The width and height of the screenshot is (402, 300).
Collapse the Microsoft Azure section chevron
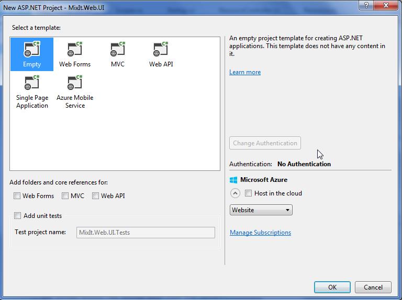pos(235,193)
